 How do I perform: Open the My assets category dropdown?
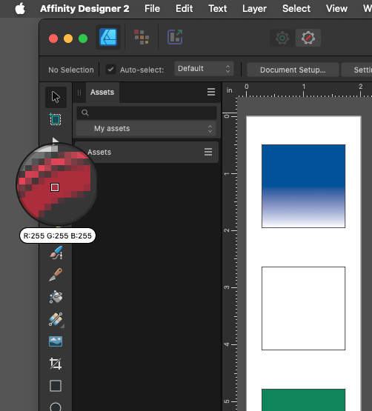(146, 128)
